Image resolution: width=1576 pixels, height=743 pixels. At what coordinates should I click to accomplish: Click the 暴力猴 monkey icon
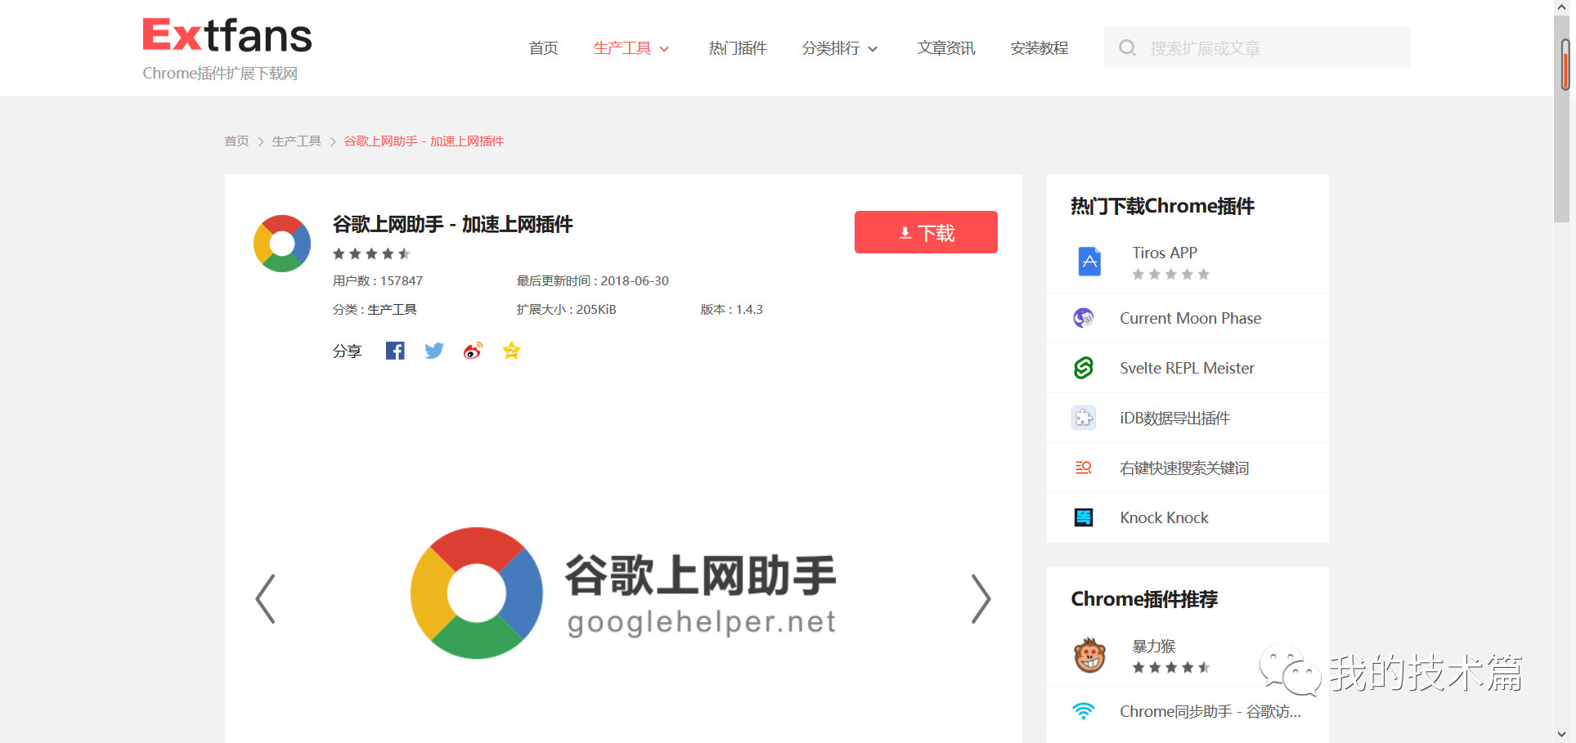click(x=1089, y=655)
